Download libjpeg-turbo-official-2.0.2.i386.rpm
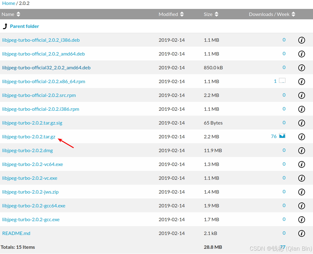This screenshot has width=313, height=254. click(40, 109)
